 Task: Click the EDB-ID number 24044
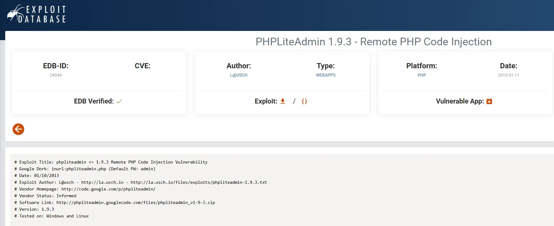point(56,75)
